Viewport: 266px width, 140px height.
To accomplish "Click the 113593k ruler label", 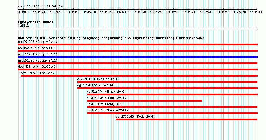I will (206, 12).
